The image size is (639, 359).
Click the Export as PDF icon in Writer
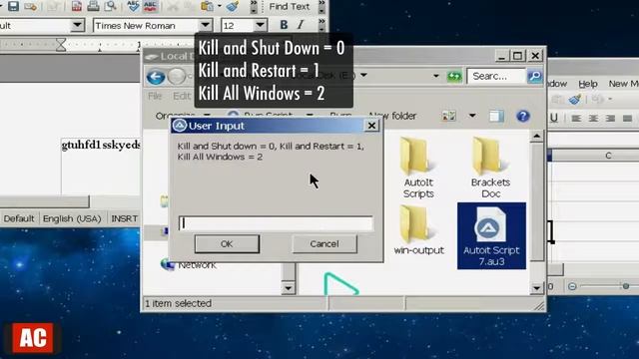(77, 6)
